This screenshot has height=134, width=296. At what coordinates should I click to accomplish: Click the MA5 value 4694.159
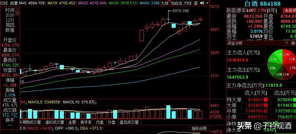pyautogui.click(x=35, y=3)
